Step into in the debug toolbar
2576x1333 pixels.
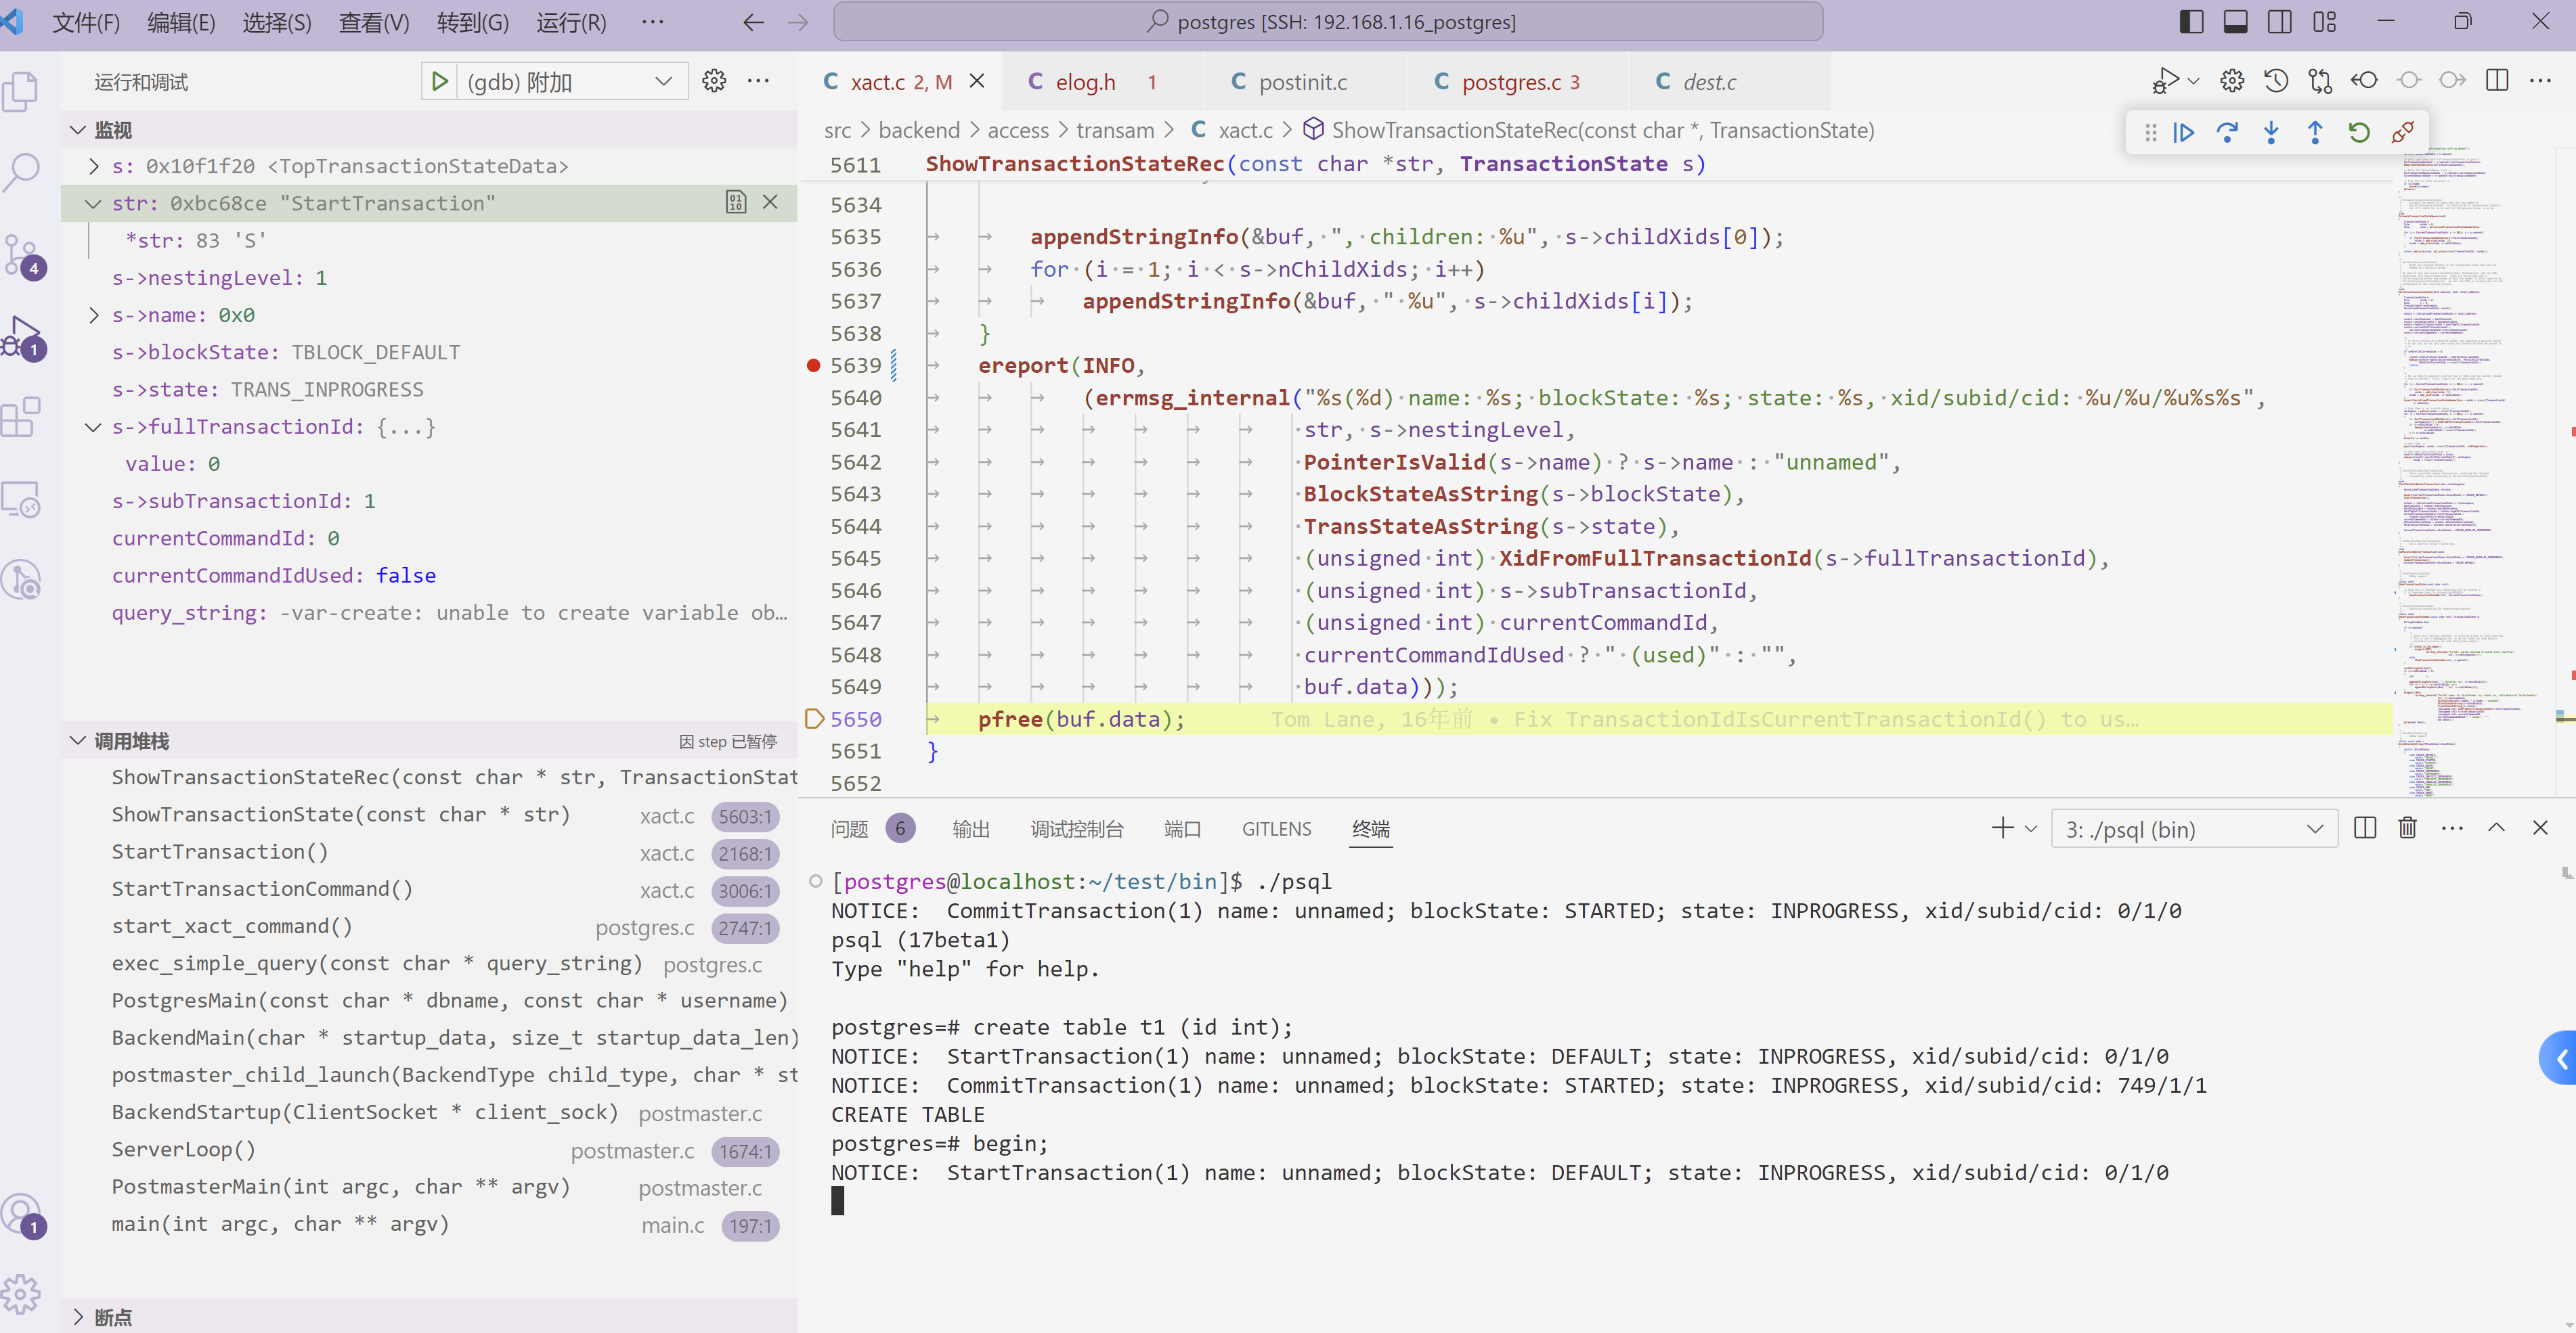tap(2271, 132)
